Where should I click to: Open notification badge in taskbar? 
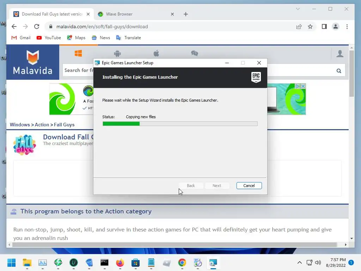pyautogui.click(x=351, y=263)
